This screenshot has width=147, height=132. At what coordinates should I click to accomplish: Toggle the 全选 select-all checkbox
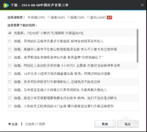click(9, 124)
